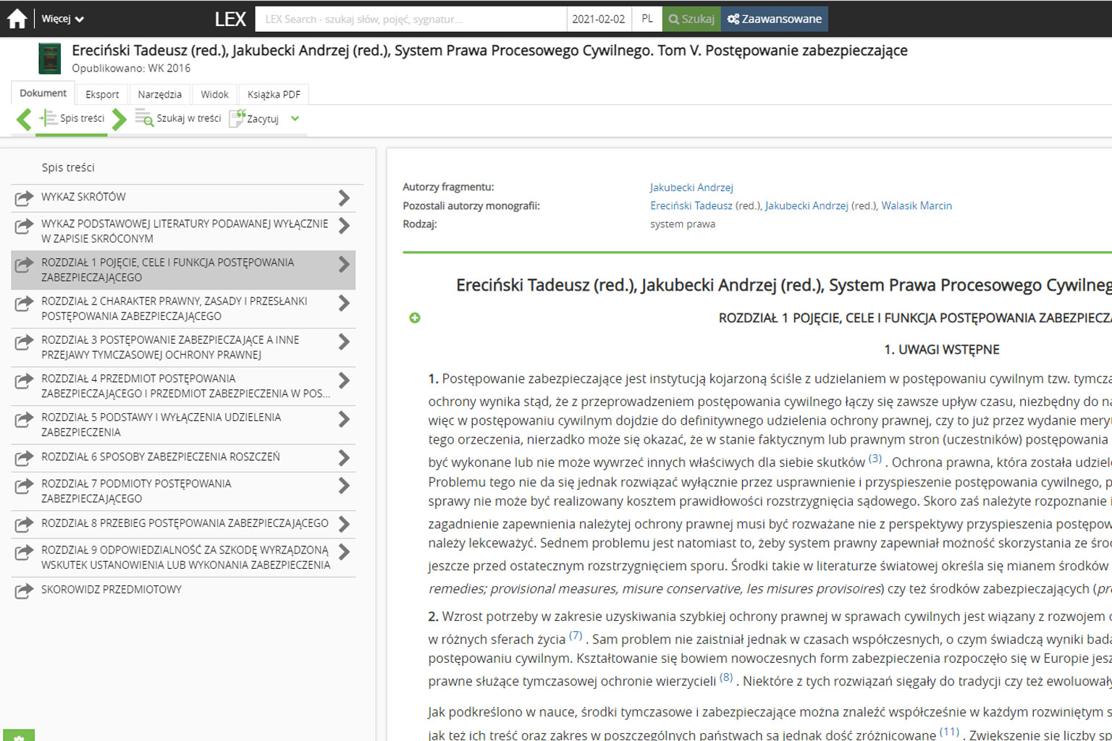Screen dimensions: 1112x741
Task: Click the green plus icon beside chapter heading
Action: (415, 318)
